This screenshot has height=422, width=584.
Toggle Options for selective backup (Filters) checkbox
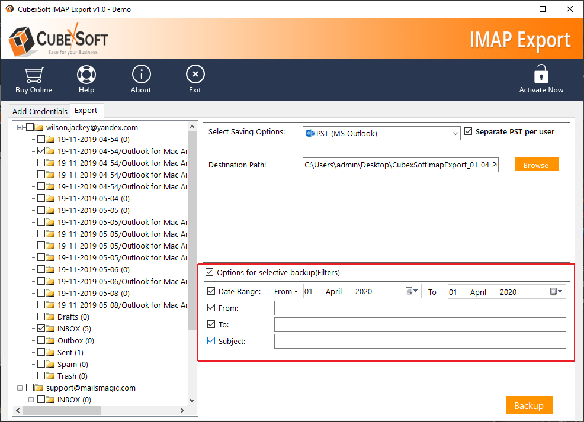tap(210, 272)
